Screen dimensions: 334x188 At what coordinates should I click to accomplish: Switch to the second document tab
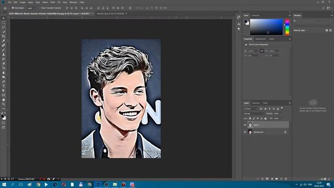pos(111,14)
